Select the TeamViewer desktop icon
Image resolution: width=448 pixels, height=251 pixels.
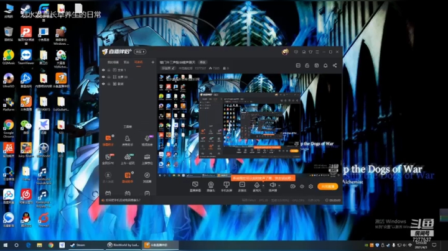(x=26, y=57)
